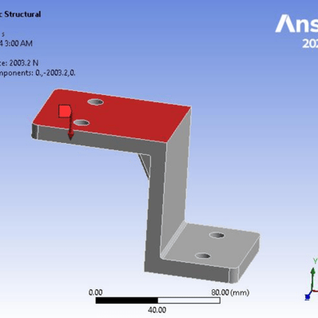
Task: Select the upper hole on bottom flange
Action: tap(217, 236)
